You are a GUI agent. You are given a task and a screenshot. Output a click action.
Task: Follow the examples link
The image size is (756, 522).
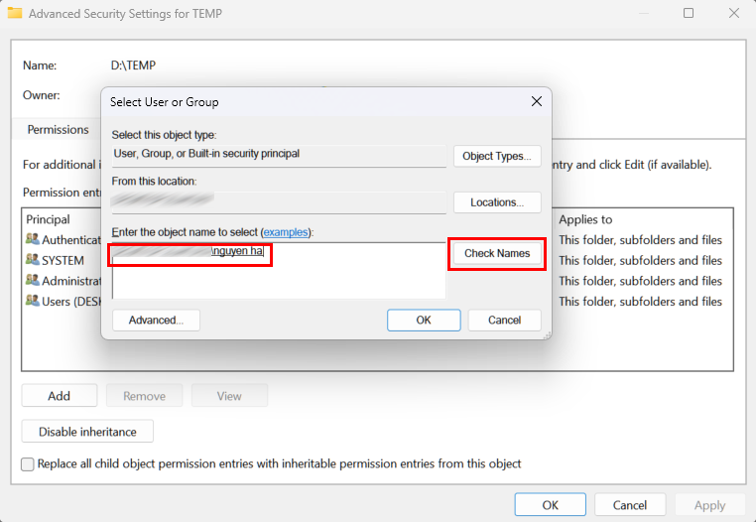click(285, 231)
